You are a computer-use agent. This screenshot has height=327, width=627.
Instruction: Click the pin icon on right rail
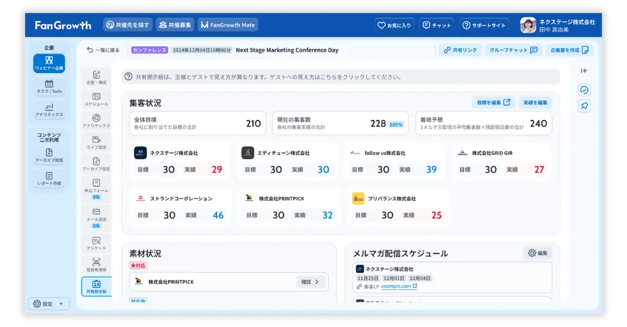584,106
